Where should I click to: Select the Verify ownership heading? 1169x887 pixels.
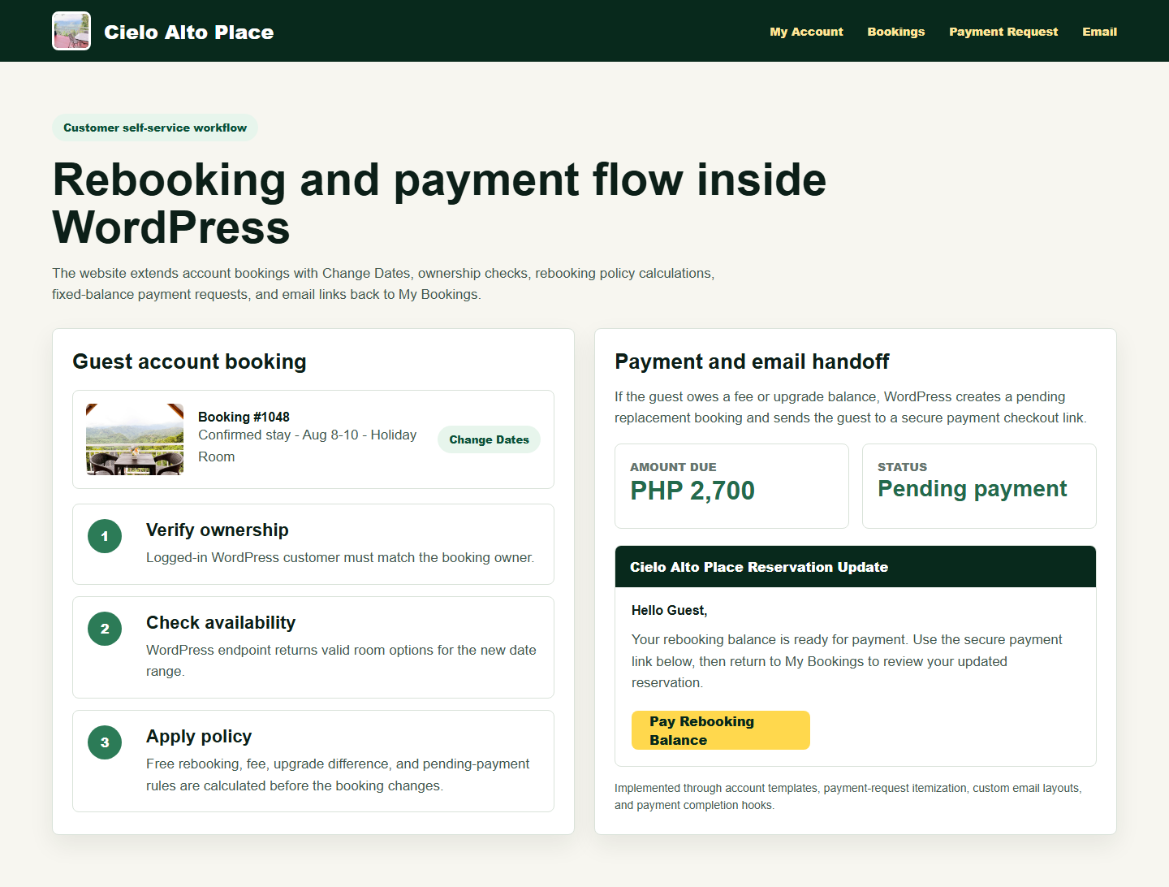pyautogui.click(x=218, y=530)
